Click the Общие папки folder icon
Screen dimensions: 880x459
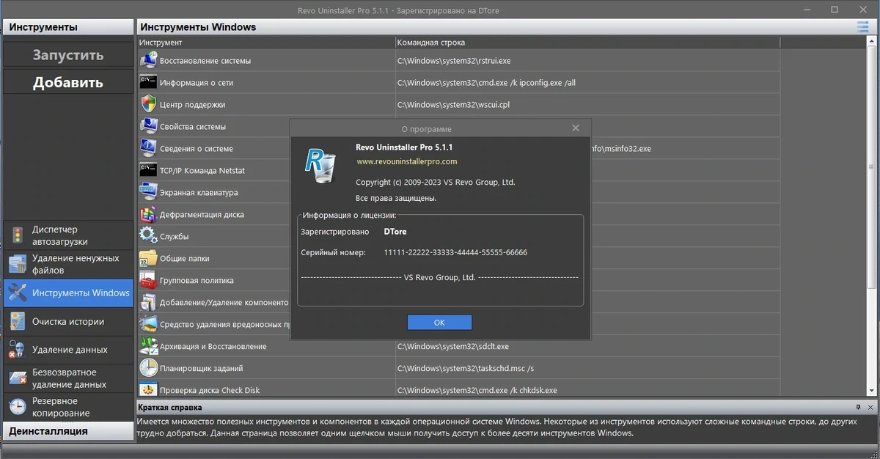(148, 258)
